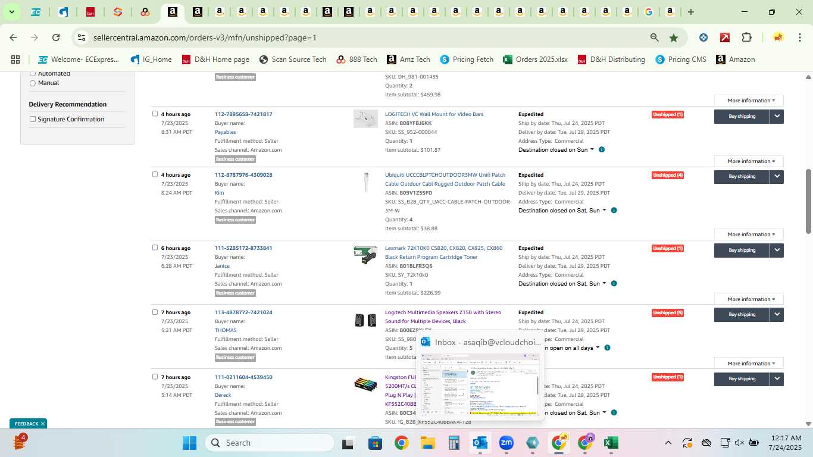813x457 pixels.
Task: Click info icon next to Destination closed on Sun
Action: [x=601, y=150]
